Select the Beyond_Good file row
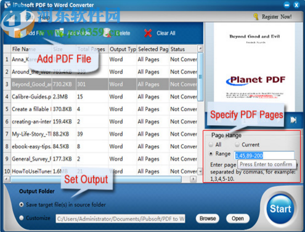Image resolution: width=305 pixels, height=232 pixels. 100,85
